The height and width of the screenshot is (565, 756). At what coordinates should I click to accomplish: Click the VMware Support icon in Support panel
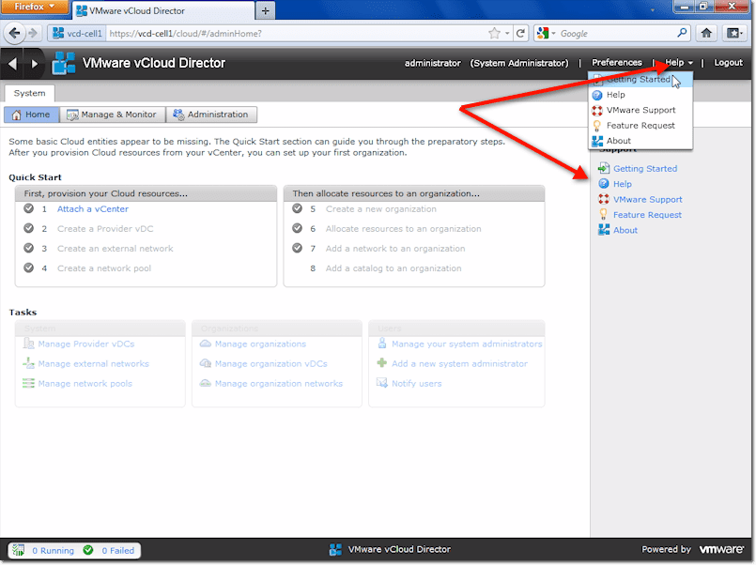(604, 199)
